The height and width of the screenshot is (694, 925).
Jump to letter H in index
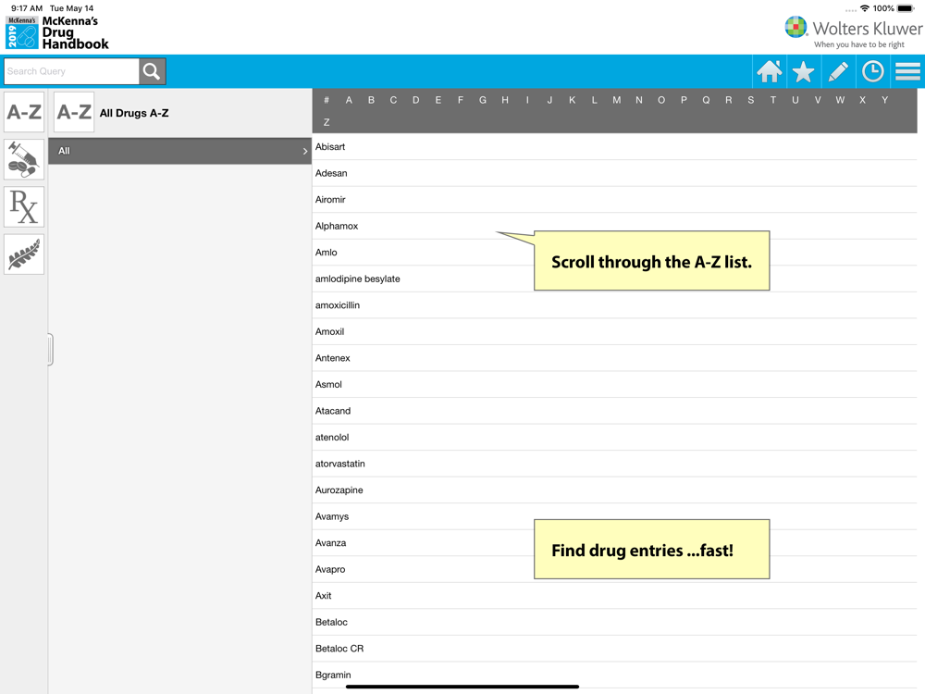click(x=505, y=100)
